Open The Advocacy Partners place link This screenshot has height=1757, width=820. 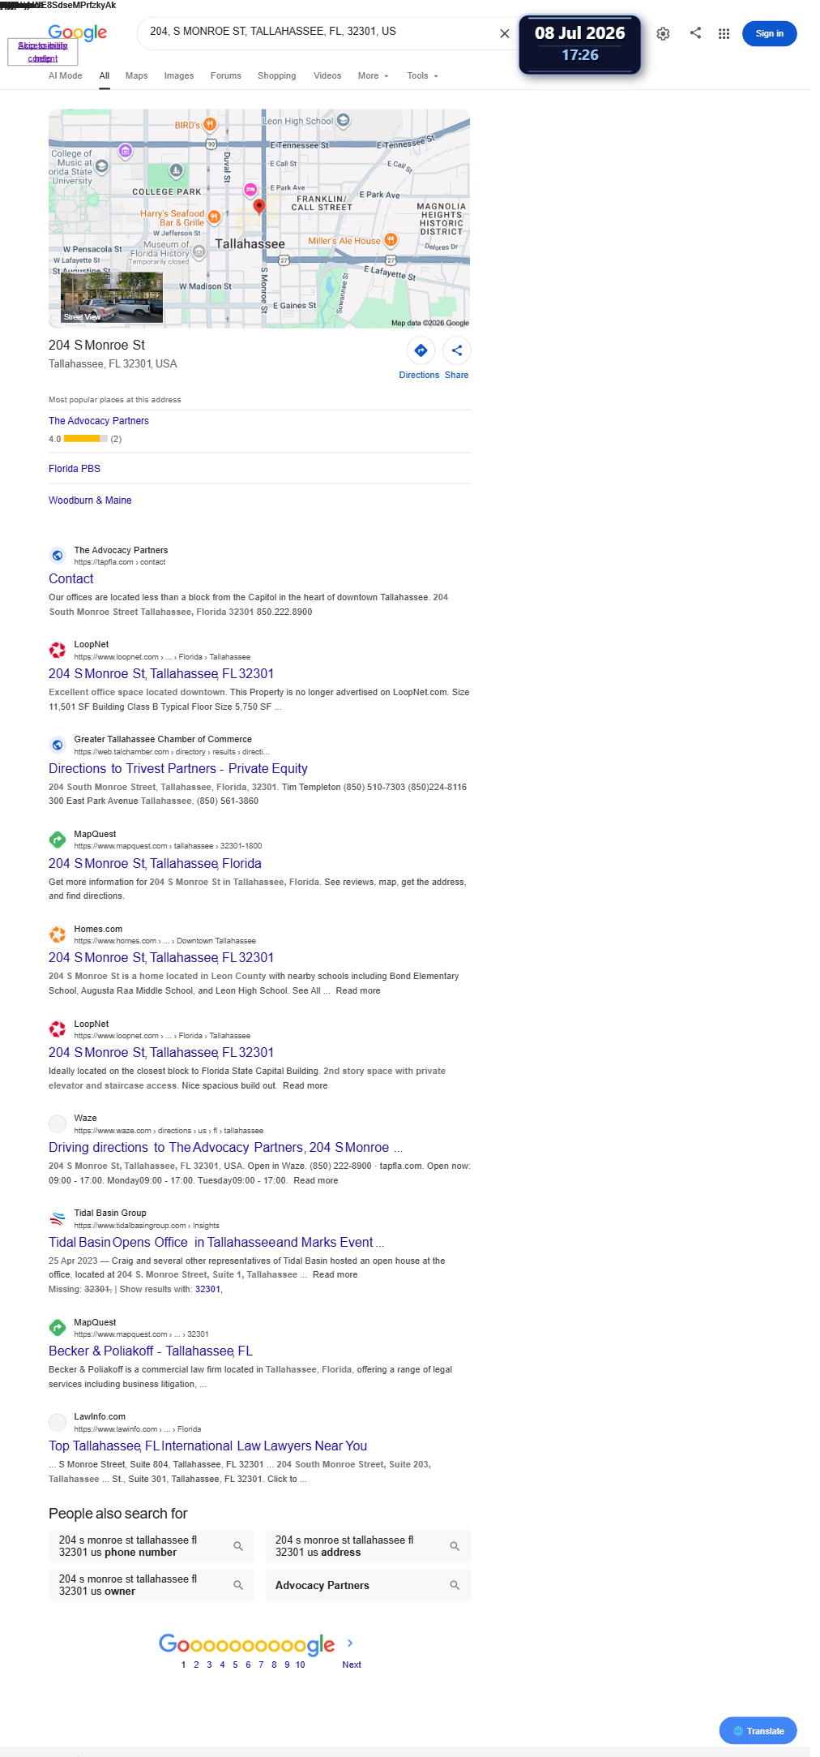[99, 421]
